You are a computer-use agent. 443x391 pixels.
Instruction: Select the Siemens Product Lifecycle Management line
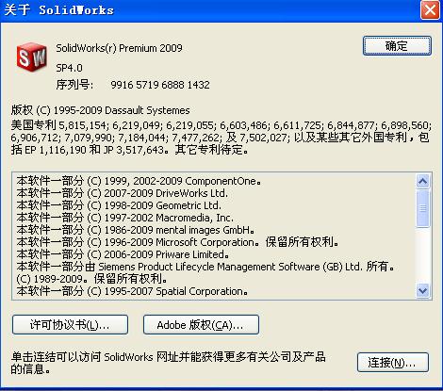[205, 267]
